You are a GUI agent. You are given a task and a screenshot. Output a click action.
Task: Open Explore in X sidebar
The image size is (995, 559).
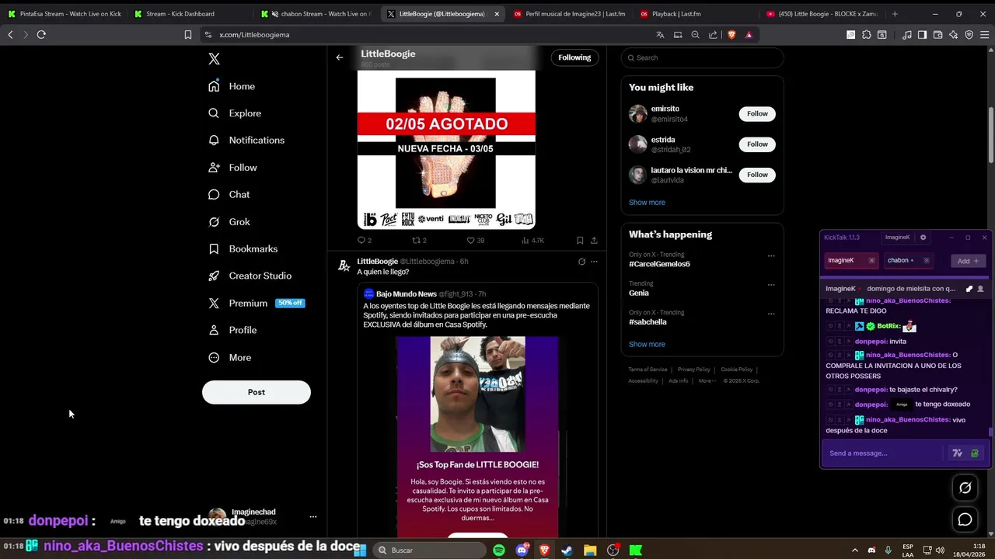[x=235, y=113]
